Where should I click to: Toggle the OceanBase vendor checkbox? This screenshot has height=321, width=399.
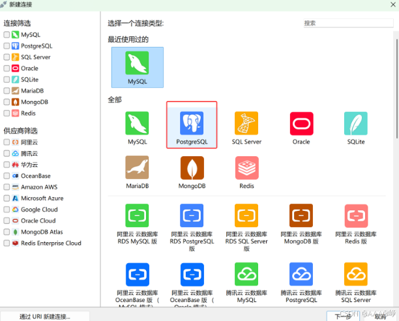click(7, 176)
